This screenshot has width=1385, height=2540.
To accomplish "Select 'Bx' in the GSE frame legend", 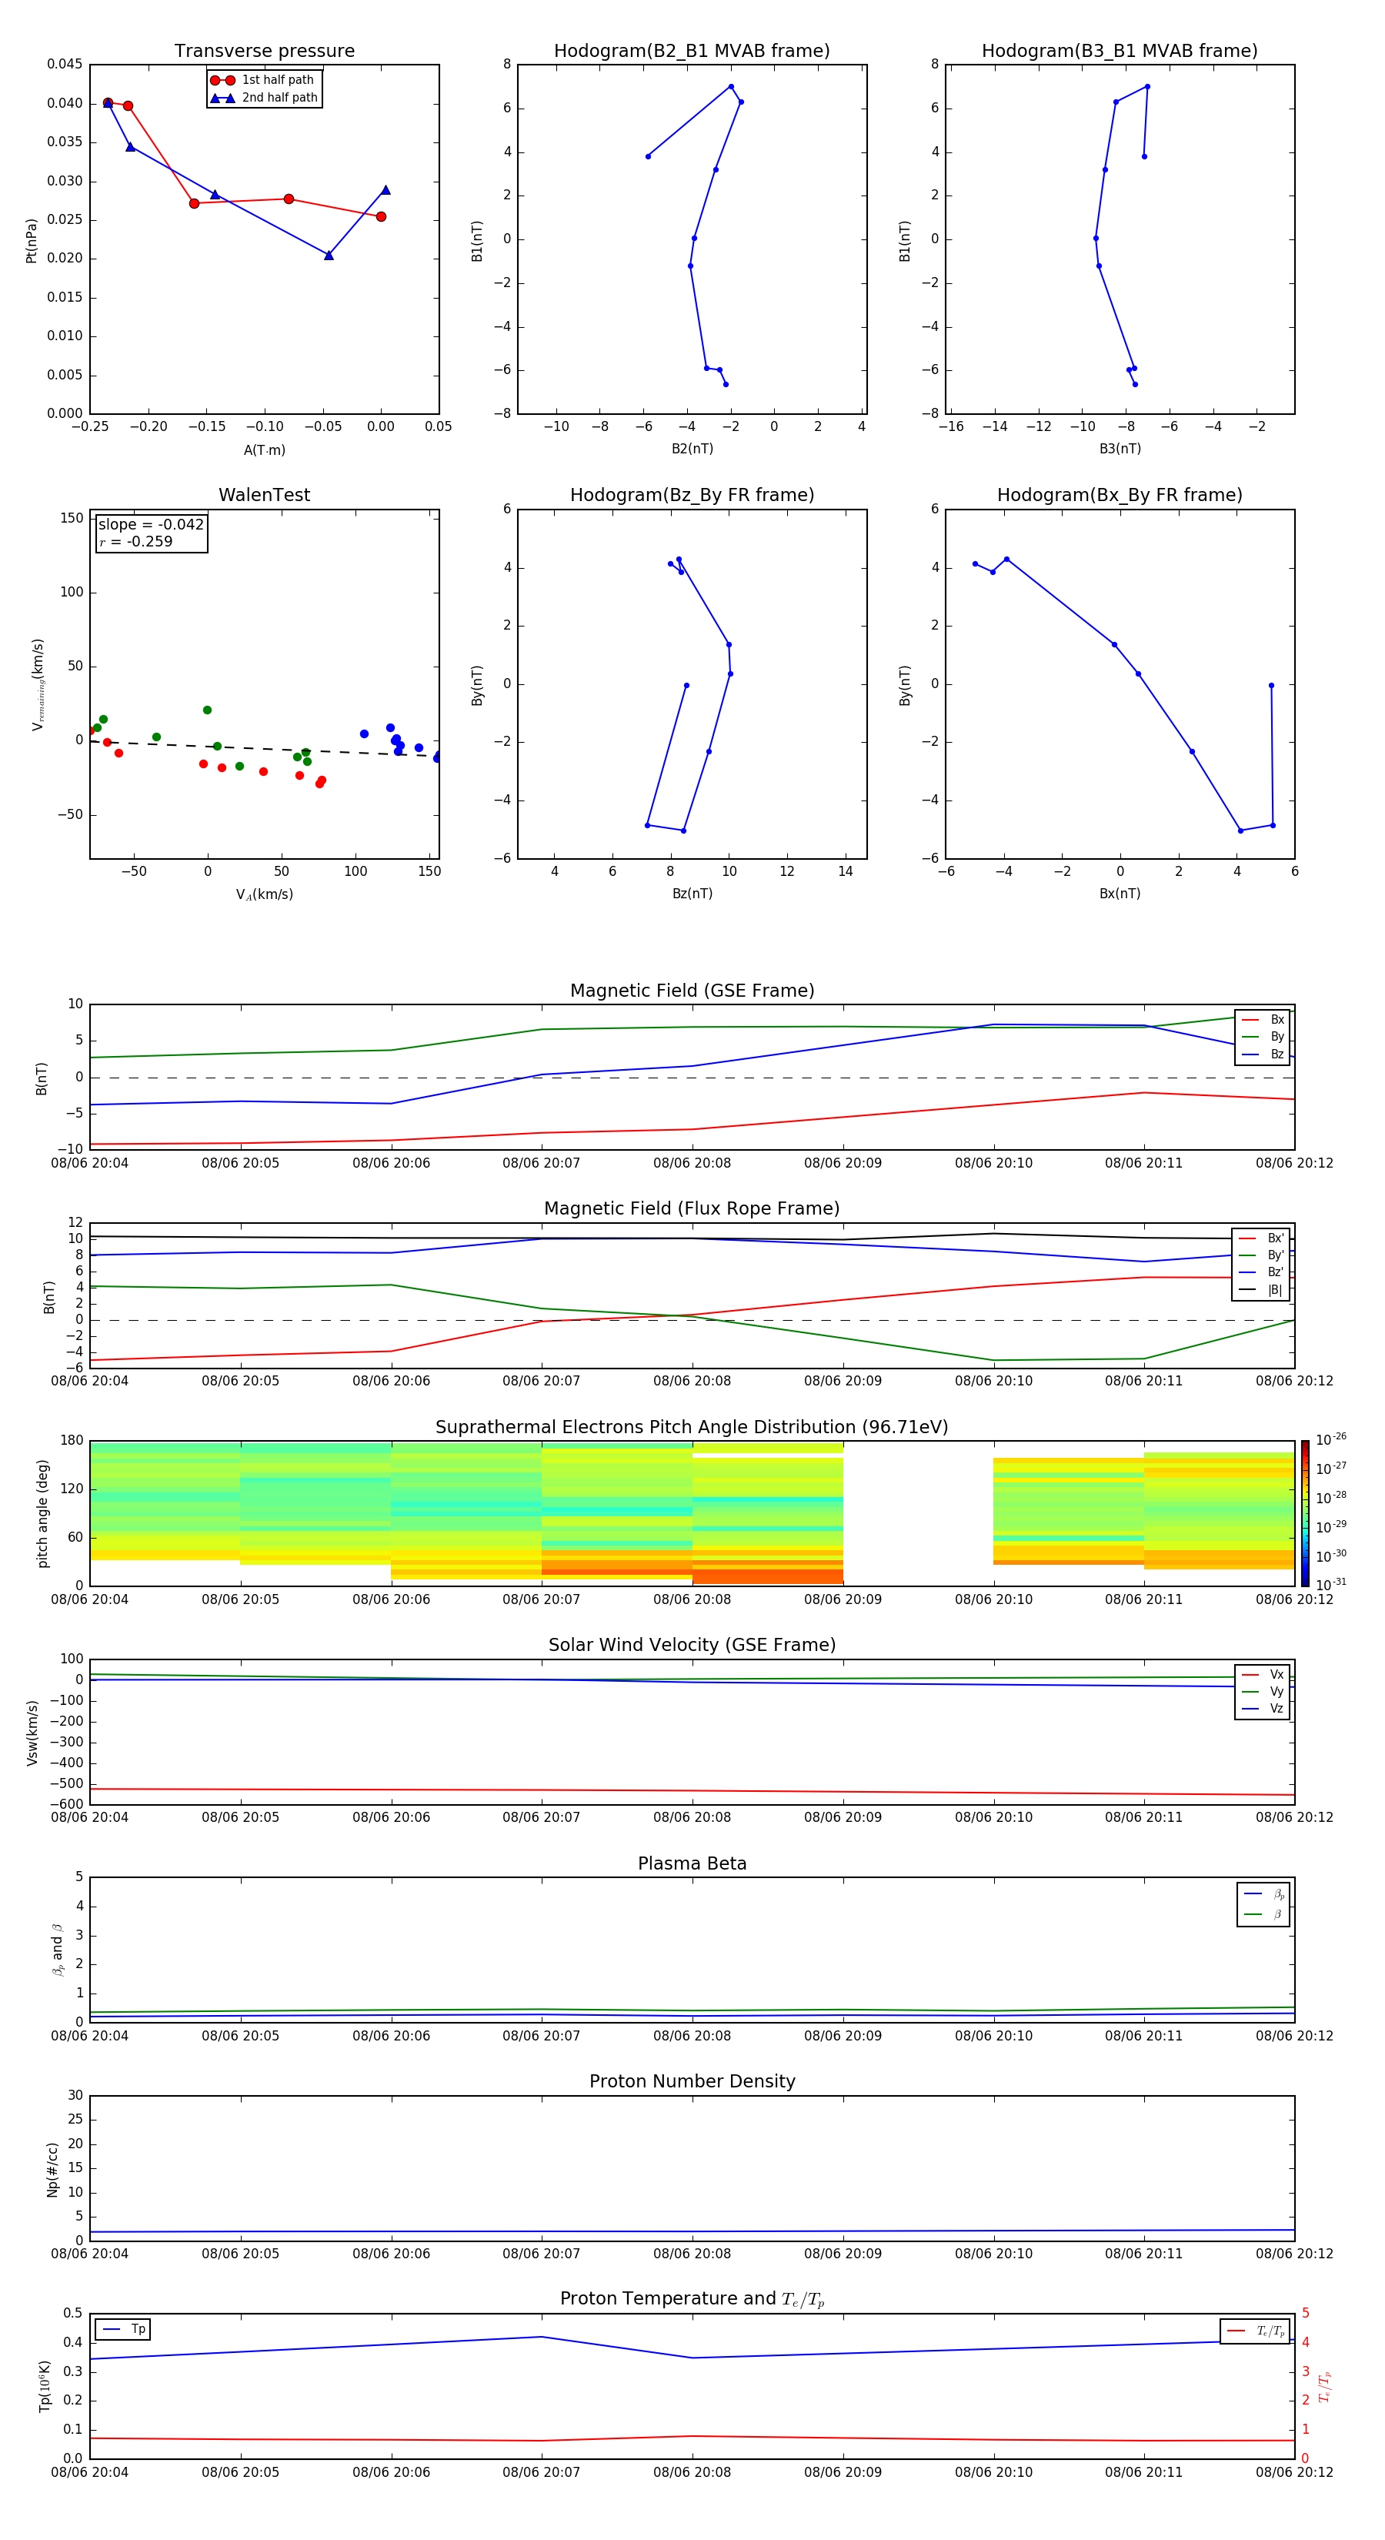I will [1263, 1020].
